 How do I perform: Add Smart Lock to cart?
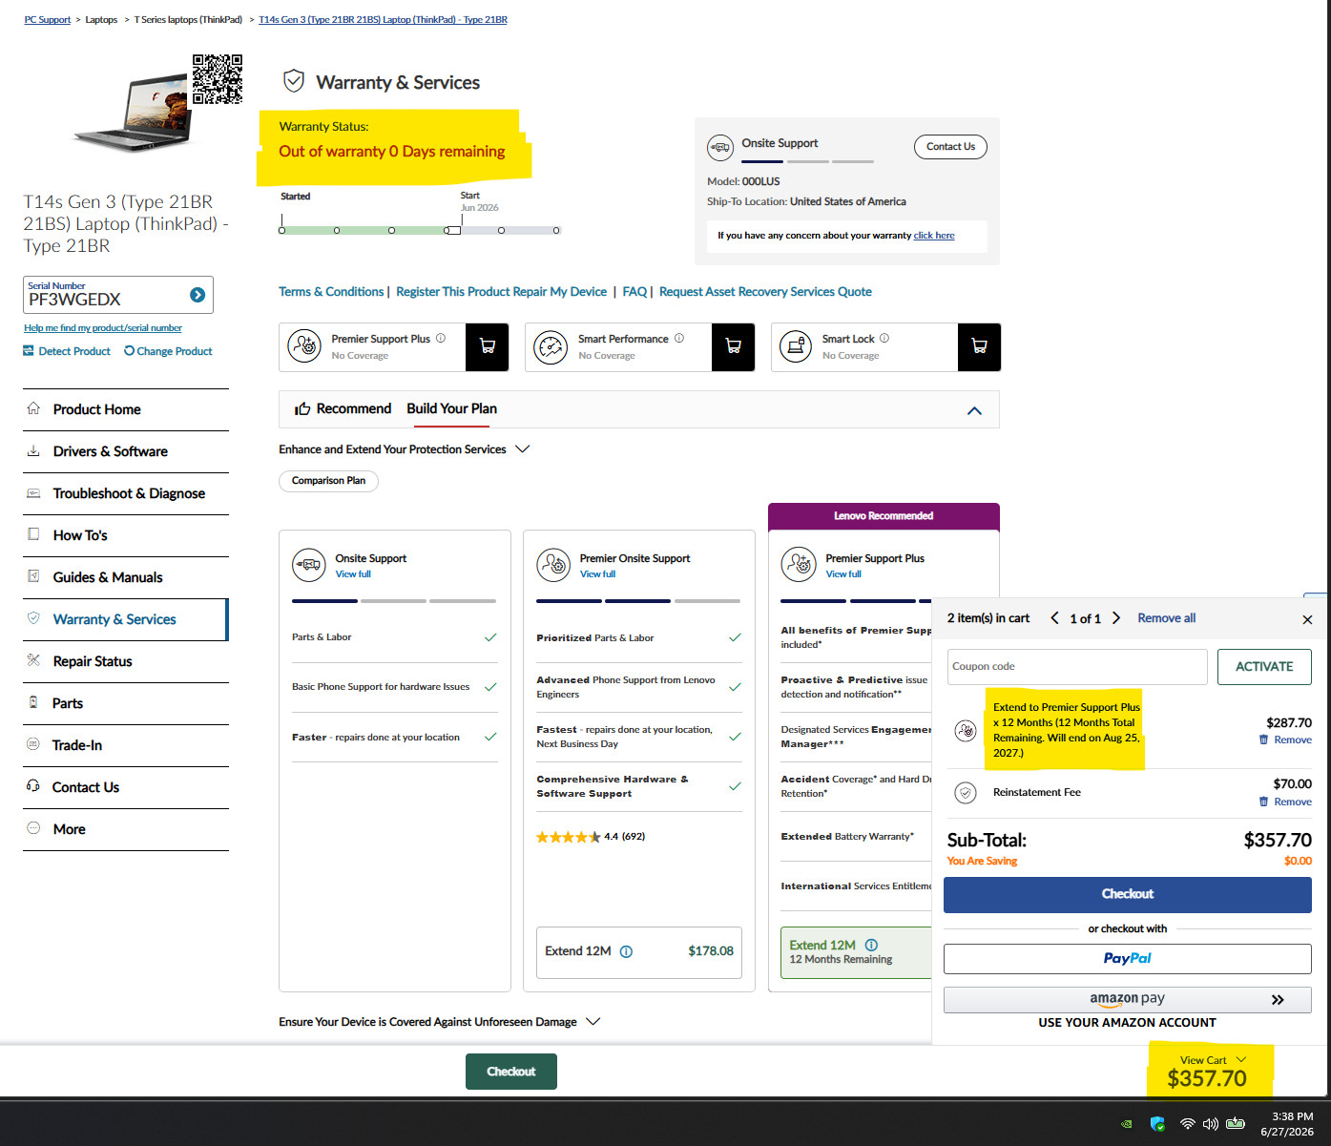[x=979, y=347]
